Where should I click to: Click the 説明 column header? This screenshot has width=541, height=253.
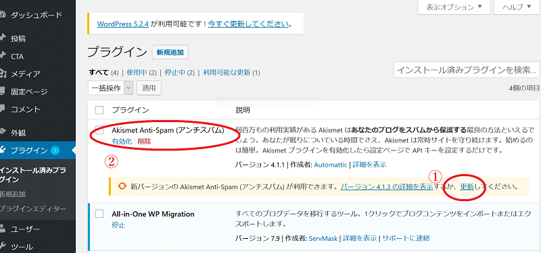coord(243,110)
